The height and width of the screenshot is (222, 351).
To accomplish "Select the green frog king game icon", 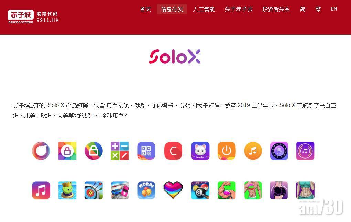I will (x=67, y=190).
